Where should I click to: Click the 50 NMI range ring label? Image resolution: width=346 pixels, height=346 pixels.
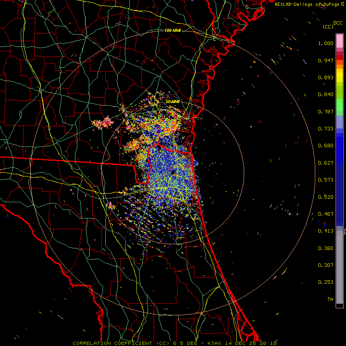coord(173,101)
